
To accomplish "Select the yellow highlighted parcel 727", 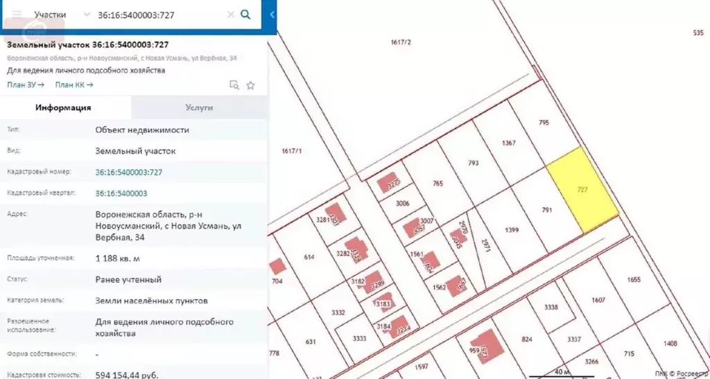I will click(x=582, y=191).
